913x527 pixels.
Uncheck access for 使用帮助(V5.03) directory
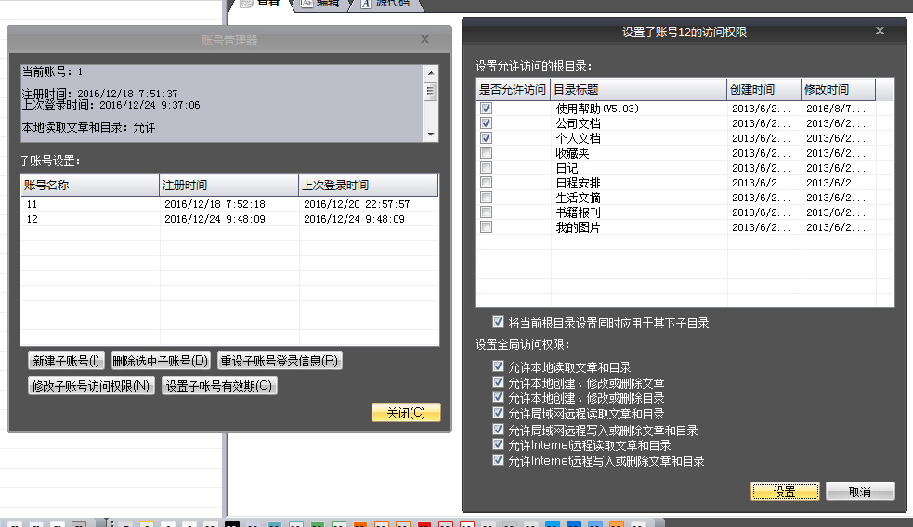pyautogui.click(x=487, y=109)
